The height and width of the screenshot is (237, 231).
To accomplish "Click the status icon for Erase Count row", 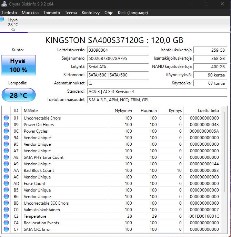I will click(6, 183).
